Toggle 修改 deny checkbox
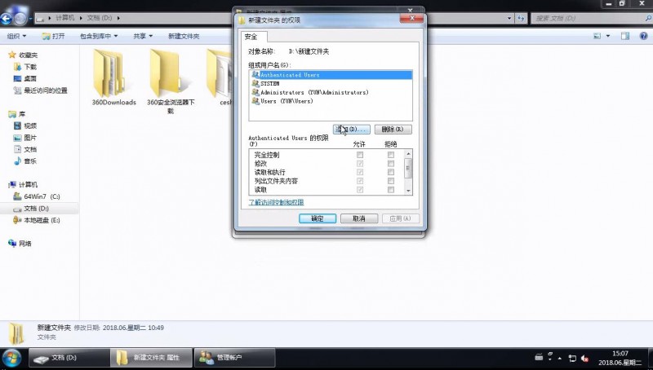 click(x=391, y=163)
